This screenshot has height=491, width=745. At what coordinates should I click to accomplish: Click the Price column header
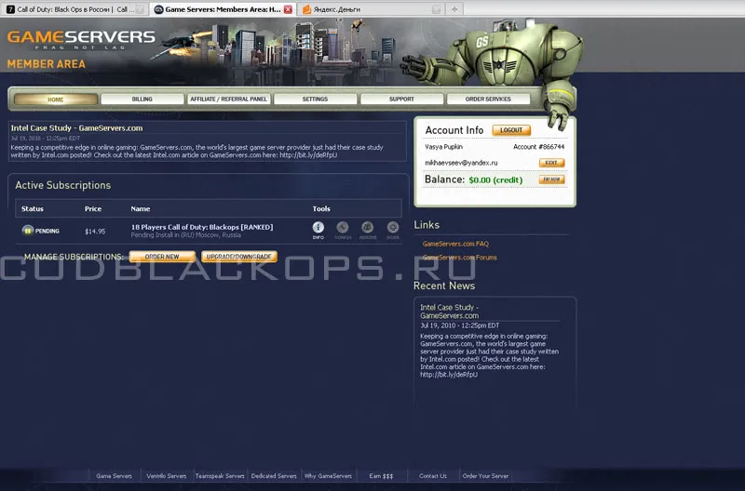93,208
